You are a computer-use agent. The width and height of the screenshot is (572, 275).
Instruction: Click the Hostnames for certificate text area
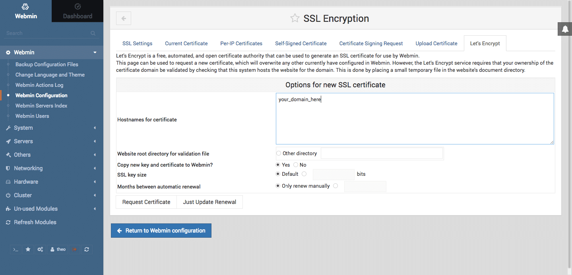click(415, 119)
